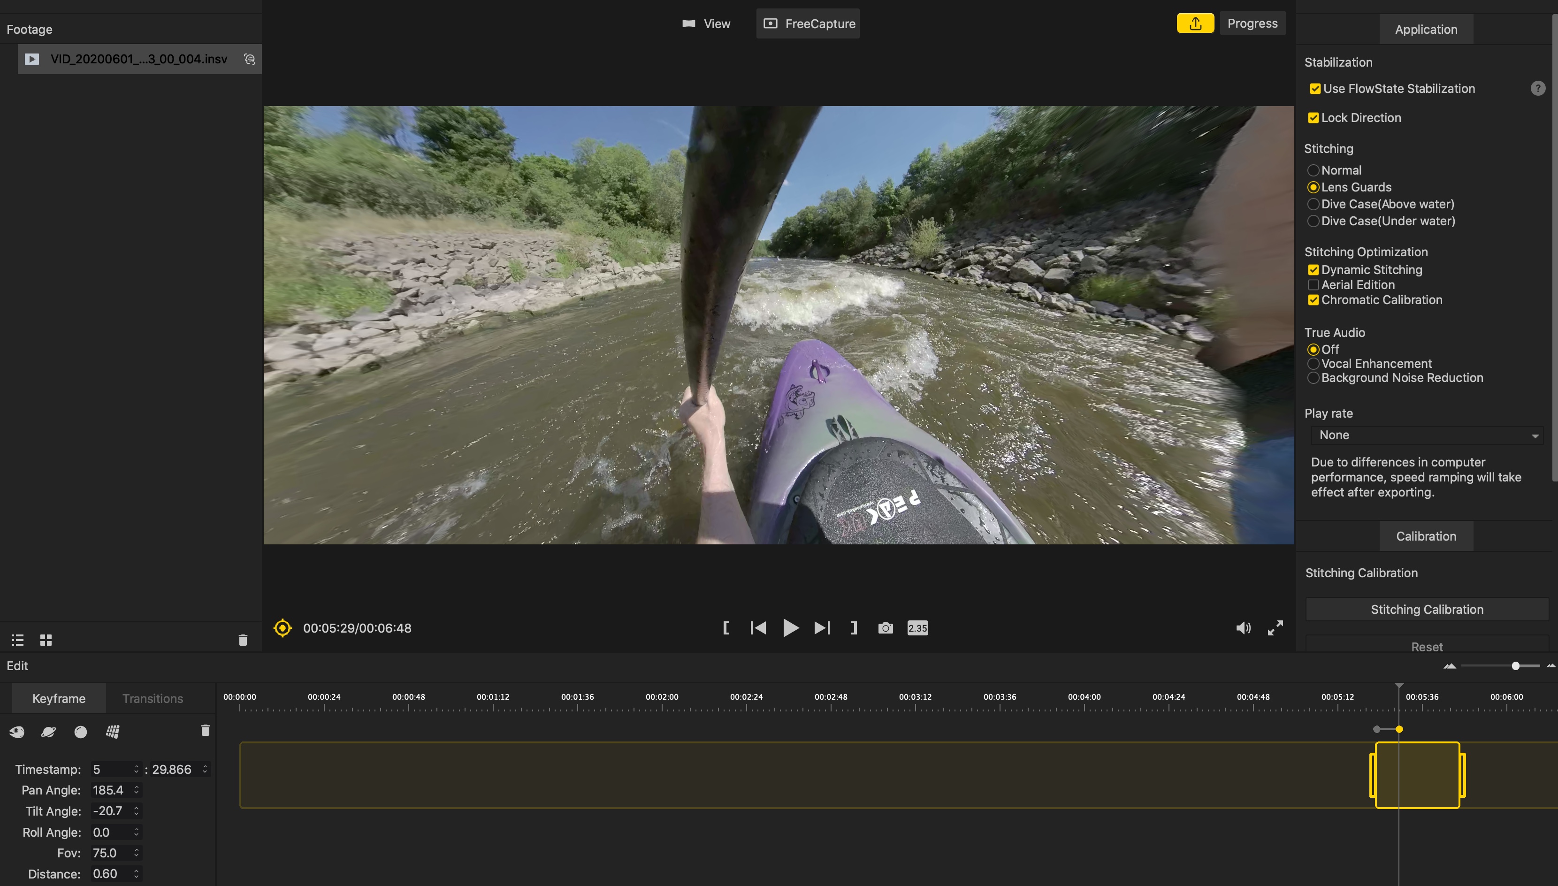Switch to the Transitions tab
The image size is (1558, 886).
[152, 698]
